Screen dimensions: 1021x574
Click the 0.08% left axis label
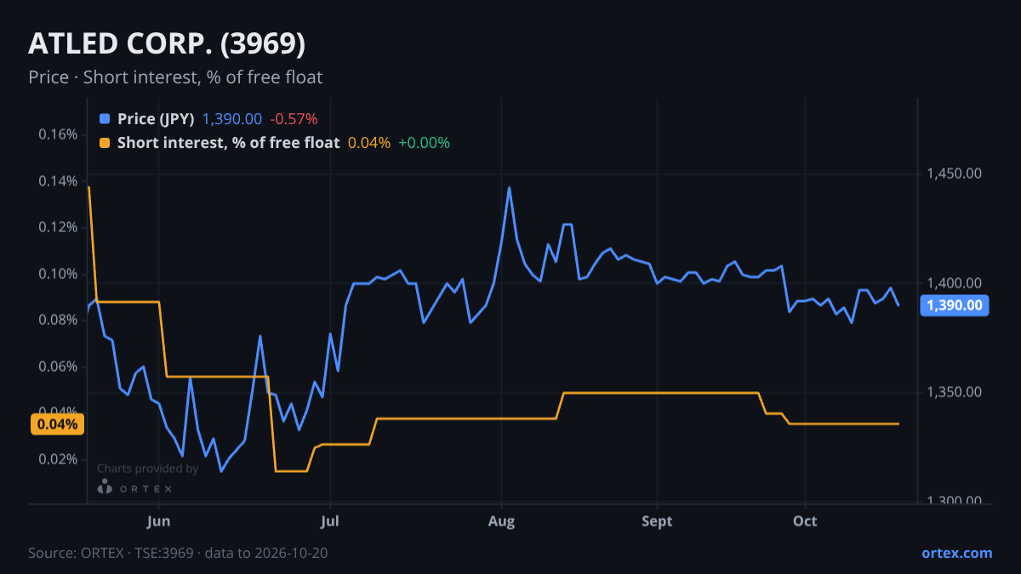[58, 320]
